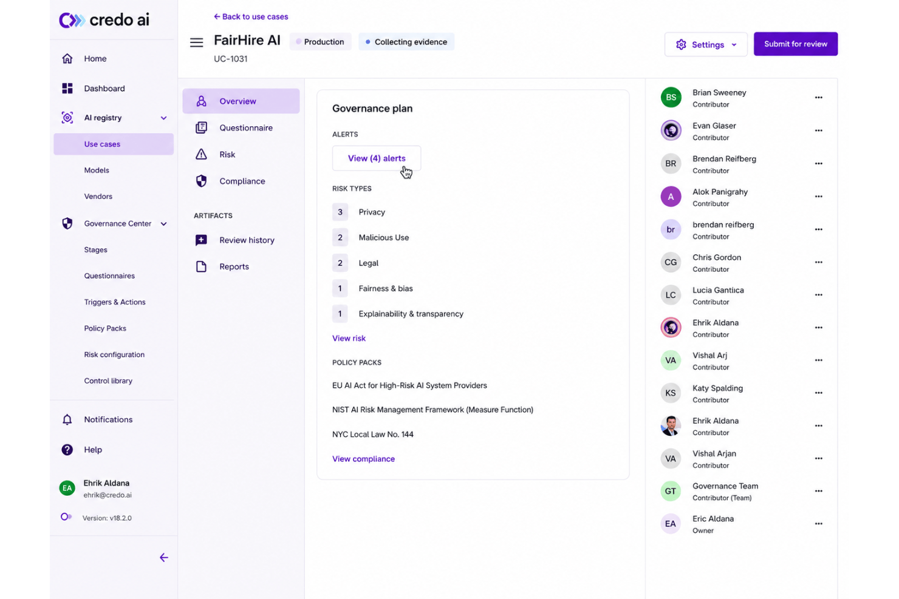Click the Production status badge
Screen dimensions: 899x599
(320, 42)
